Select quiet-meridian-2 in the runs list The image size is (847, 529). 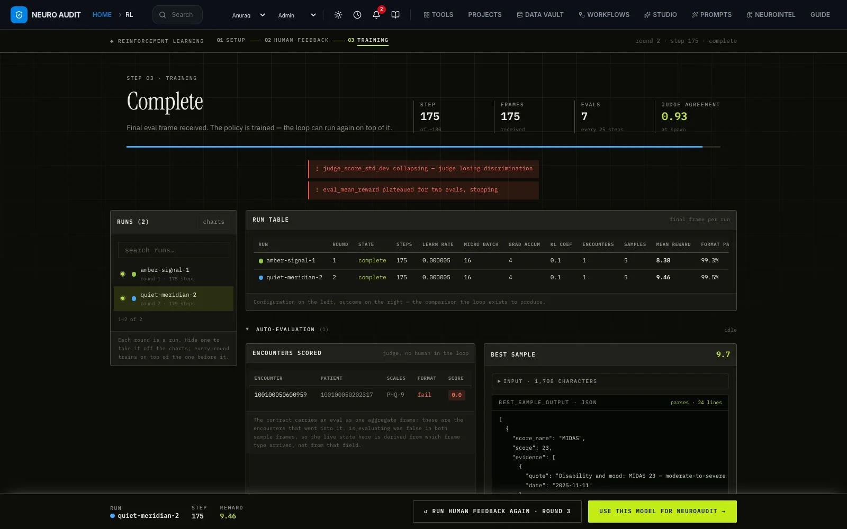coord(174,299)
